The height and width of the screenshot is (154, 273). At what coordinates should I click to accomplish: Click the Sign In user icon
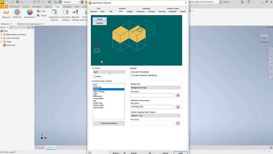pos(221,2)
